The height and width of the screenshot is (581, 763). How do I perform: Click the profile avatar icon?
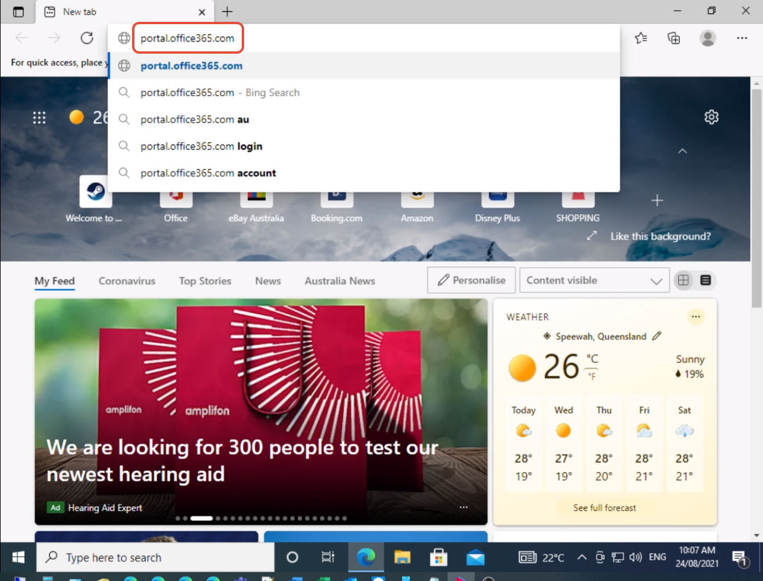pos(708,38)
